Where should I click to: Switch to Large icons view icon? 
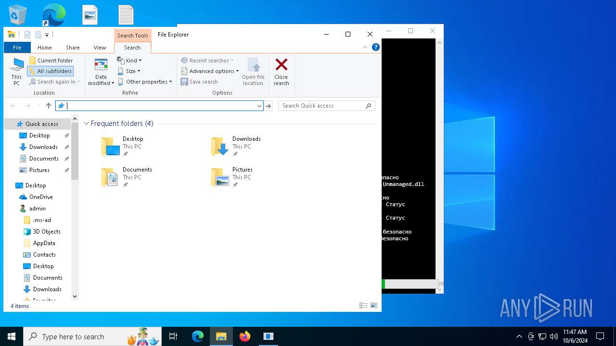374,306
